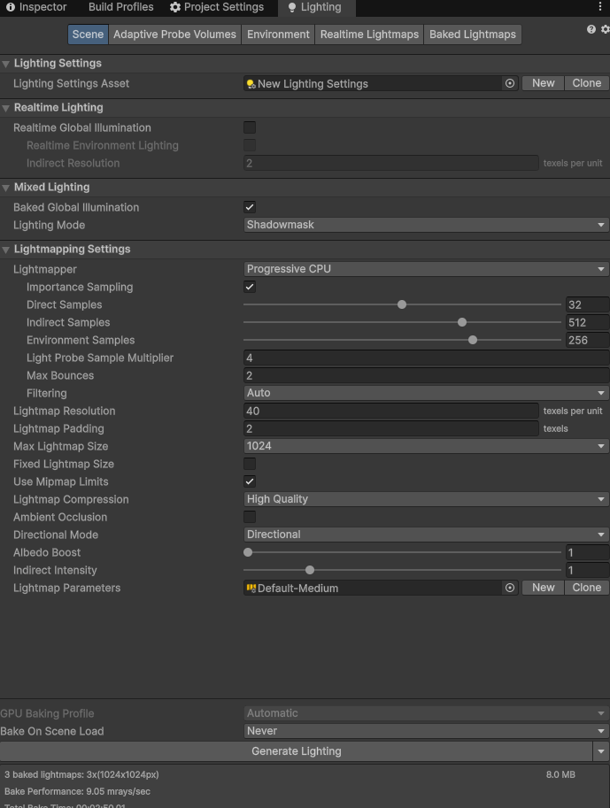
Task: Adjust the Direct Samples slider handle
Action: 402,304
